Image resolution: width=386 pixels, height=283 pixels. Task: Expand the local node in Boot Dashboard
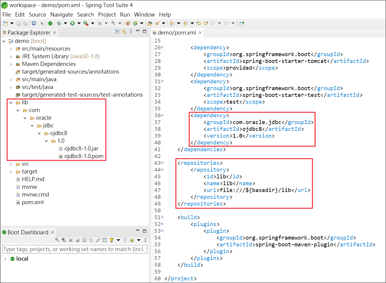5,259
